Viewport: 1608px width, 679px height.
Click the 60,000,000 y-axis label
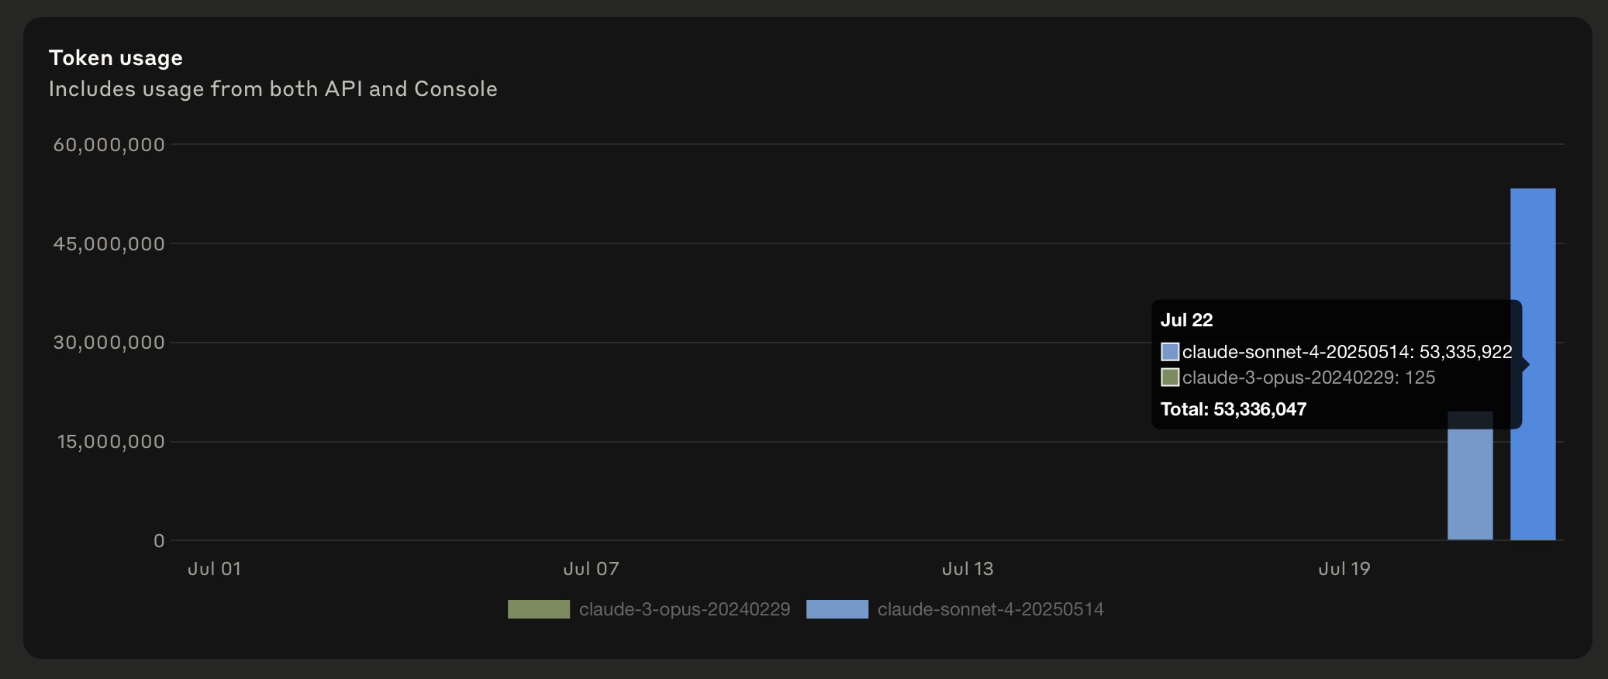(x=109, y=145)
